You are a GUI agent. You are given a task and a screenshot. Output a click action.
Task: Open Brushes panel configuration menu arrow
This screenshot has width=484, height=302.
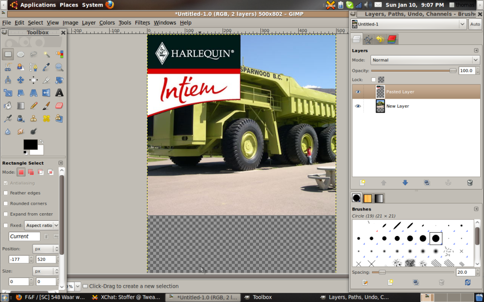(x=476, y=209)
